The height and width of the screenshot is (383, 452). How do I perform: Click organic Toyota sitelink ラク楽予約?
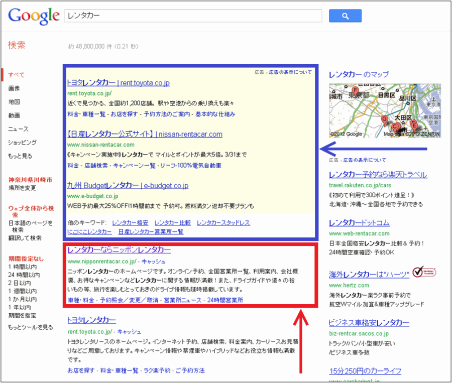coord(157,370)
